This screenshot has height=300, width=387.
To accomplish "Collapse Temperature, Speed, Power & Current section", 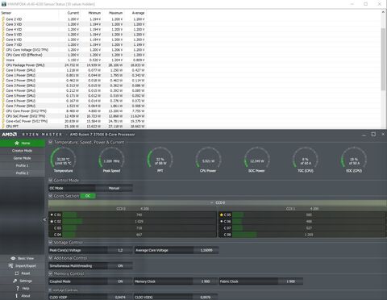I will click(x=50, y=142).
